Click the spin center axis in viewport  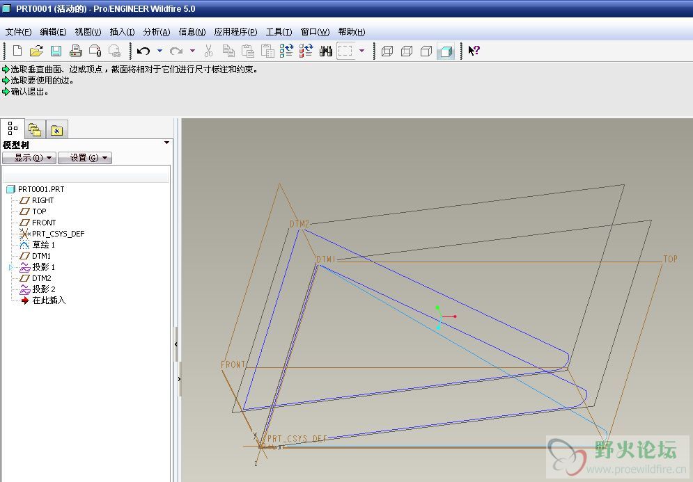click(x=444, y=317)
